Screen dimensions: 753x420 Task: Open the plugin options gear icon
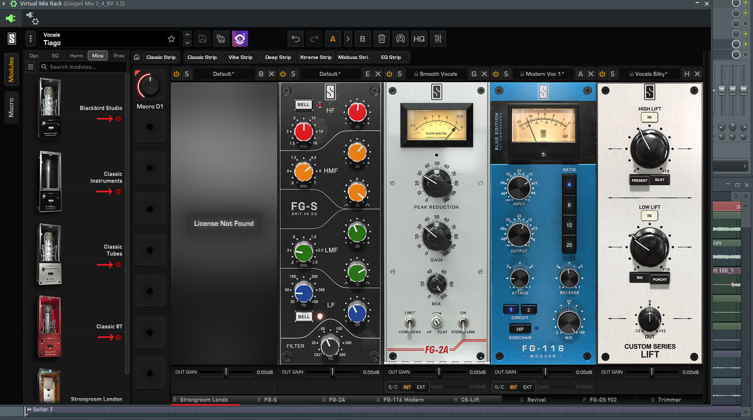33,18
